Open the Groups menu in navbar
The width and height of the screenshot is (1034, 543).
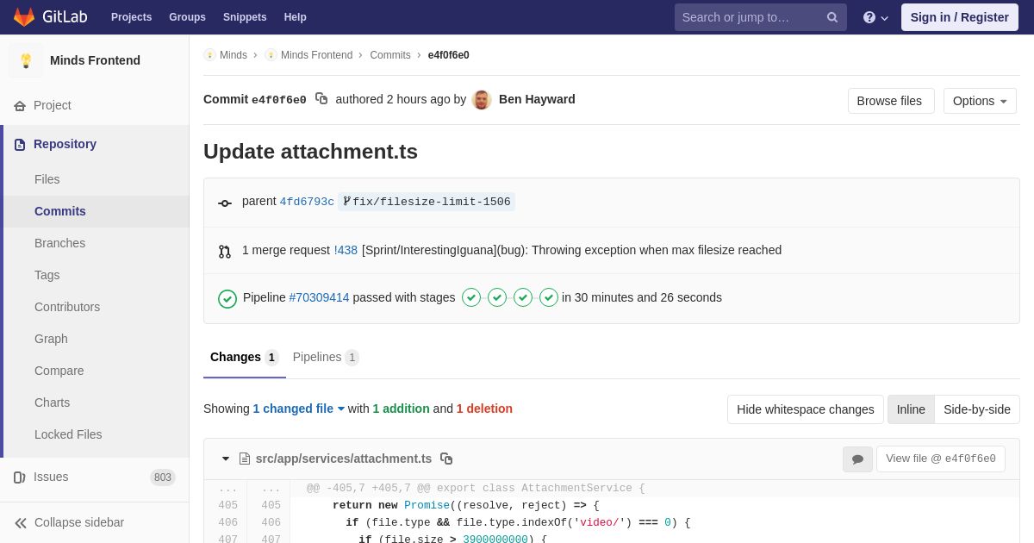[x=187, y=17]
